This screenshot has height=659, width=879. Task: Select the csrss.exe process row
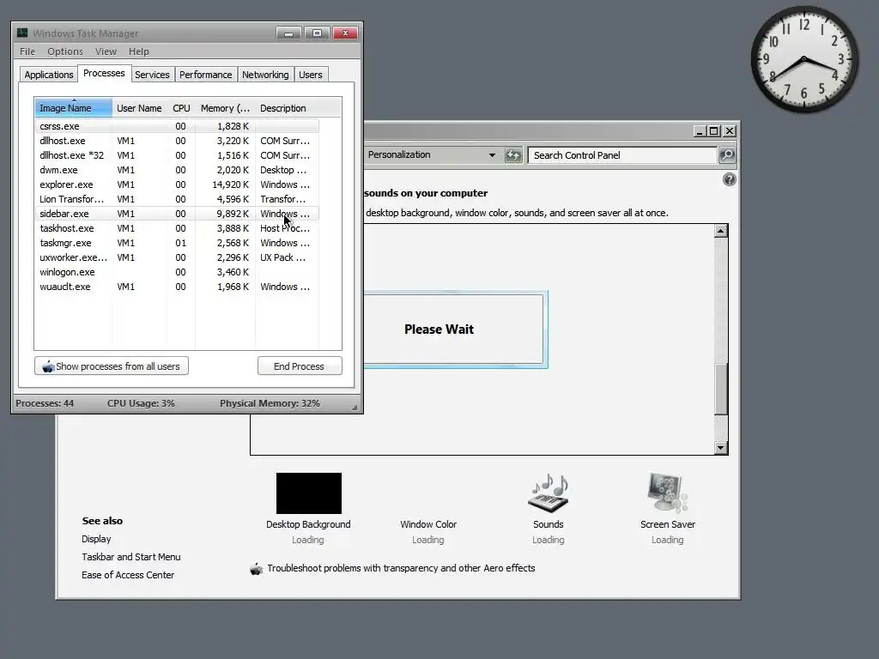pos(177,126)
